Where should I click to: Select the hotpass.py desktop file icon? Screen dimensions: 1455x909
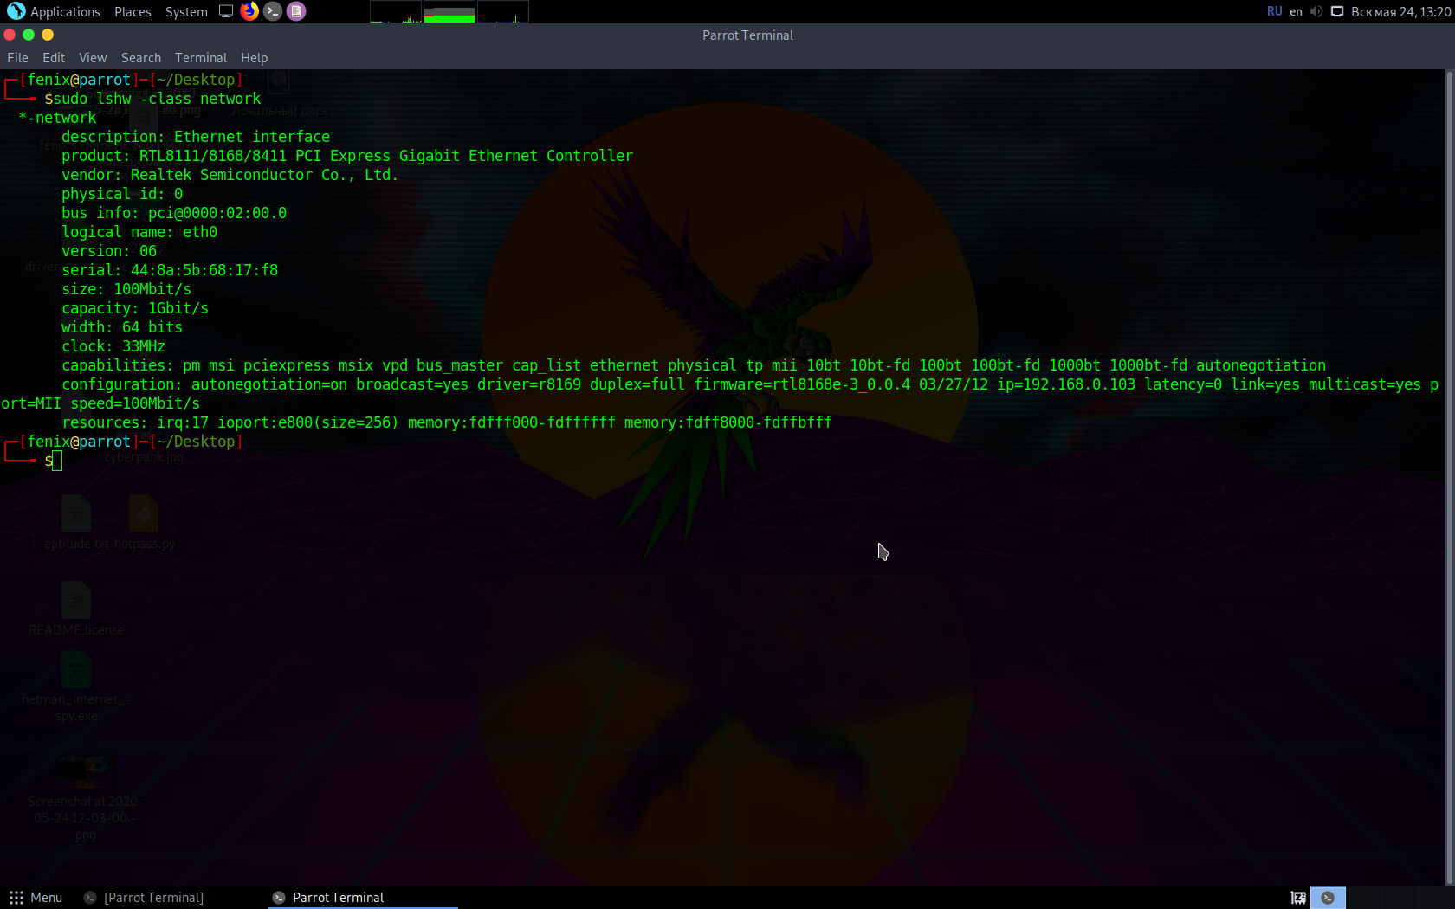tap(144, 522)
